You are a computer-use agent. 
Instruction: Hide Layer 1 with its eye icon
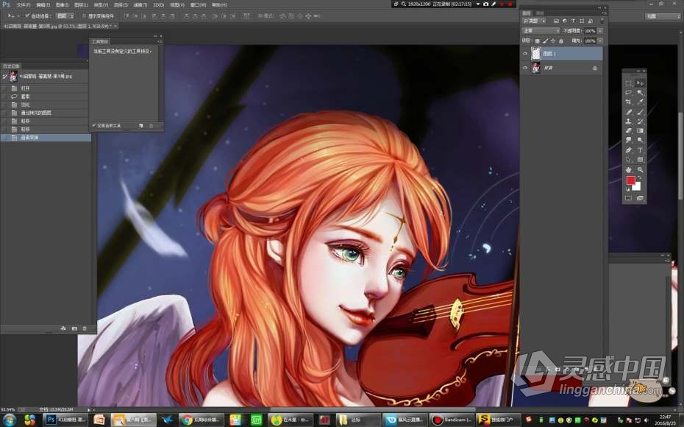click(525, 54)
